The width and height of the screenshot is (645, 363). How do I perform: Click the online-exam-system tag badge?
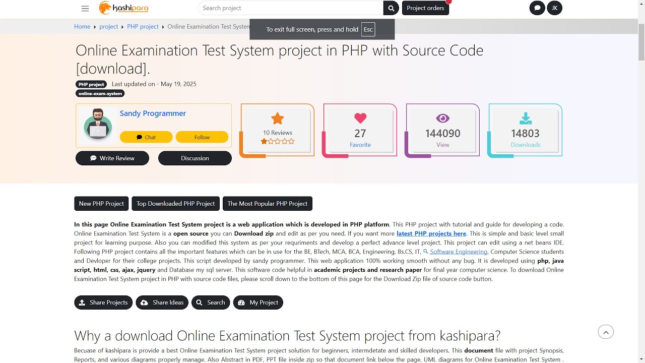(x=100, y=93)
